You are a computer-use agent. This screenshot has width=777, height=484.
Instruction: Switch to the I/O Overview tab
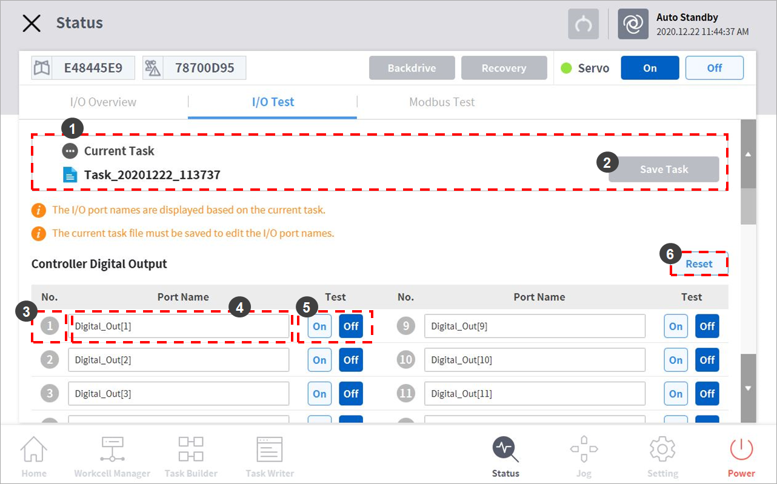103,102
